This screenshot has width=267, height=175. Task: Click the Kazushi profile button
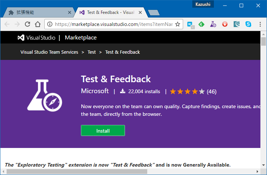203,4
